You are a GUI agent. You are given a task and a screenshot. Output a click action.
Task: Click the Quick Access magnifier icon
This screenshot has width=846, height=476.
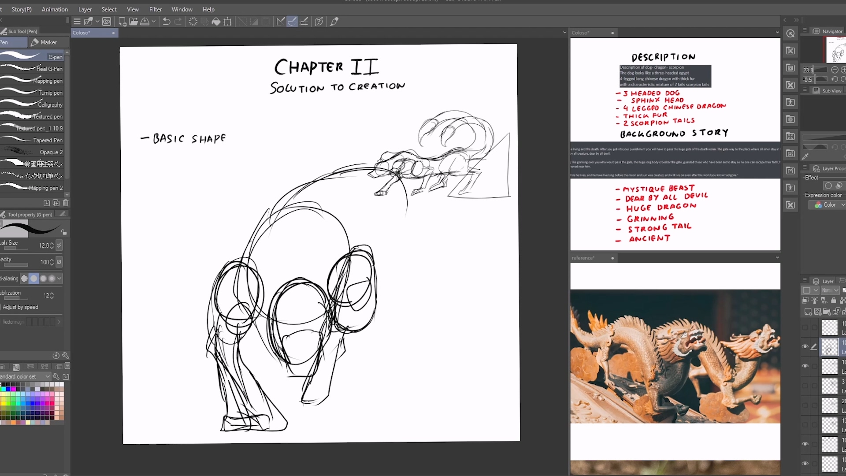(x=790, y=33)
